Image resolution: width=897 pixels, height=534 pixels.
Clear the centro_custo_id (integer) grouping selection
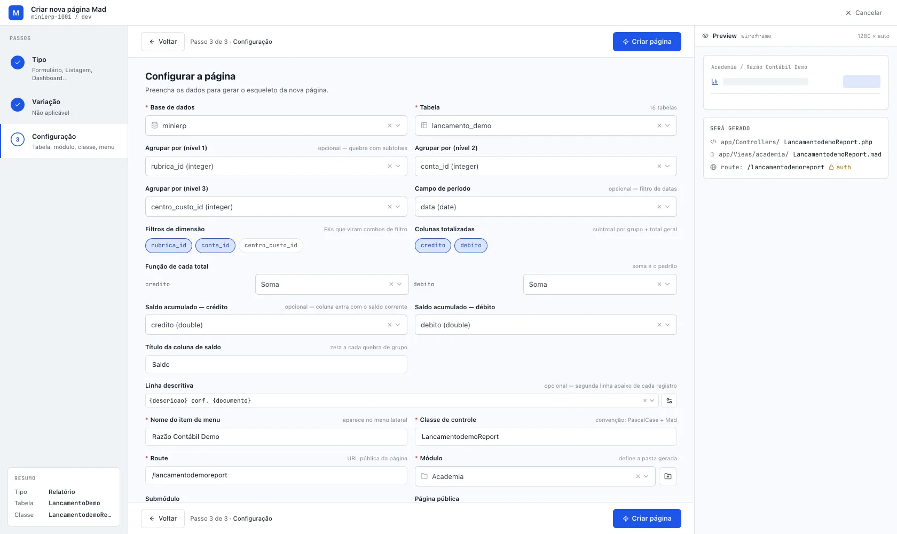click(x=390, y=207)
